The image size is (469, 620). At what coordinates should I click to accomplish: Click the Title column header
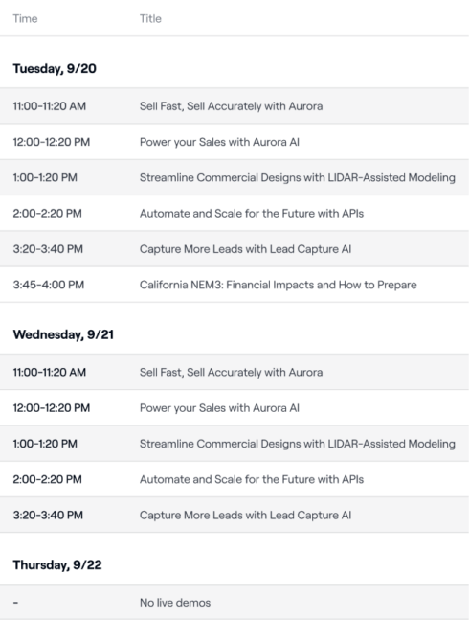[150, 18]
